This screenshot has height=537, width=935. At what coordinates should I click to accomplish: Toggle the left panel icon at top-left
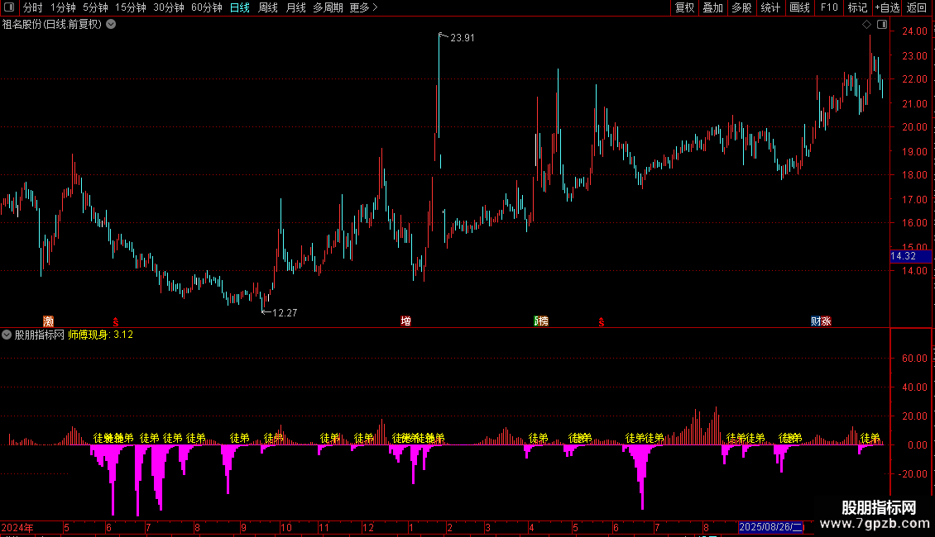pos(9,7)
